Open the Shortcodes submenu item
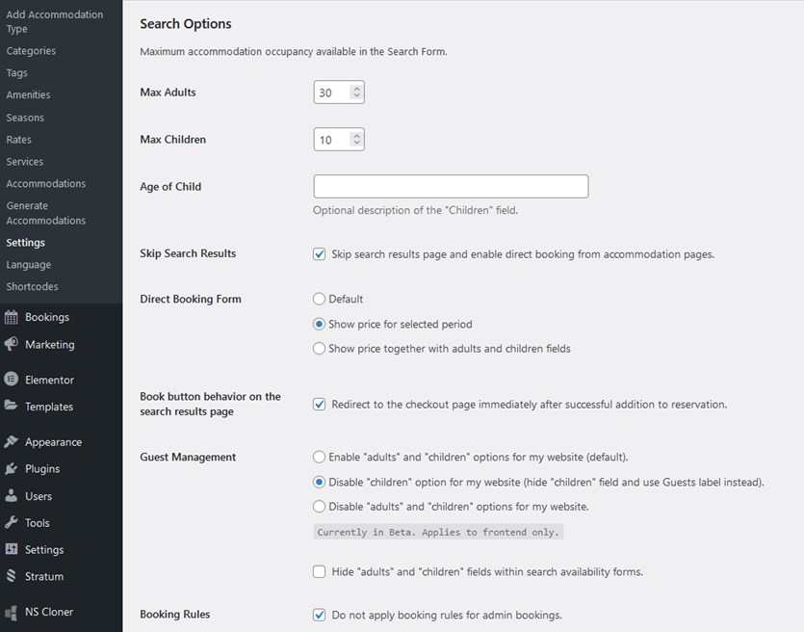The image size is (804, 632). pyautogui.click(x=32, y=286)
